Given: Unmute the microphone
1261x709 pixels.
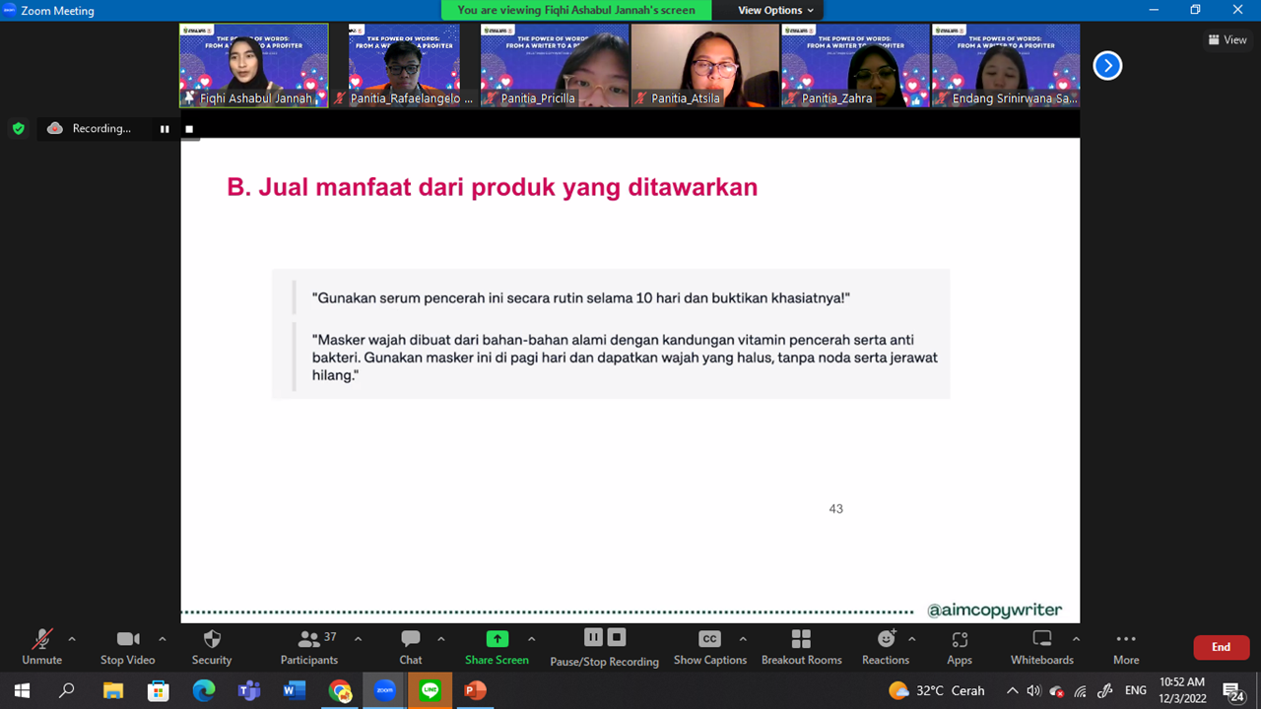Looking at the screenshot, I should pos(41,640).
